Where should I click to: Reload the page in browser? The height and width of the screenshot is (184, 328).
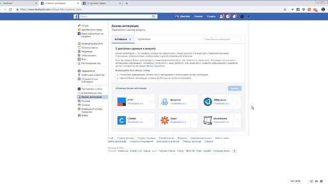10,9
